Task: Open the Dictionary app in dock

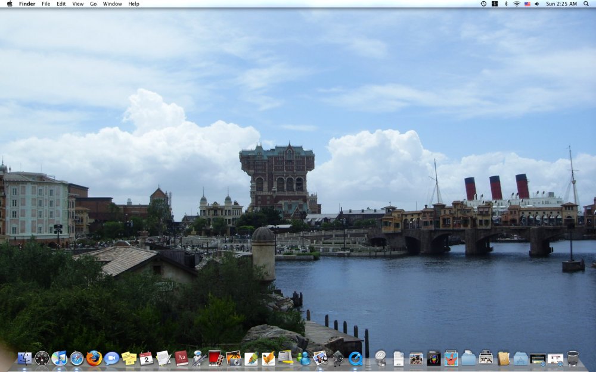Action: 181,358
